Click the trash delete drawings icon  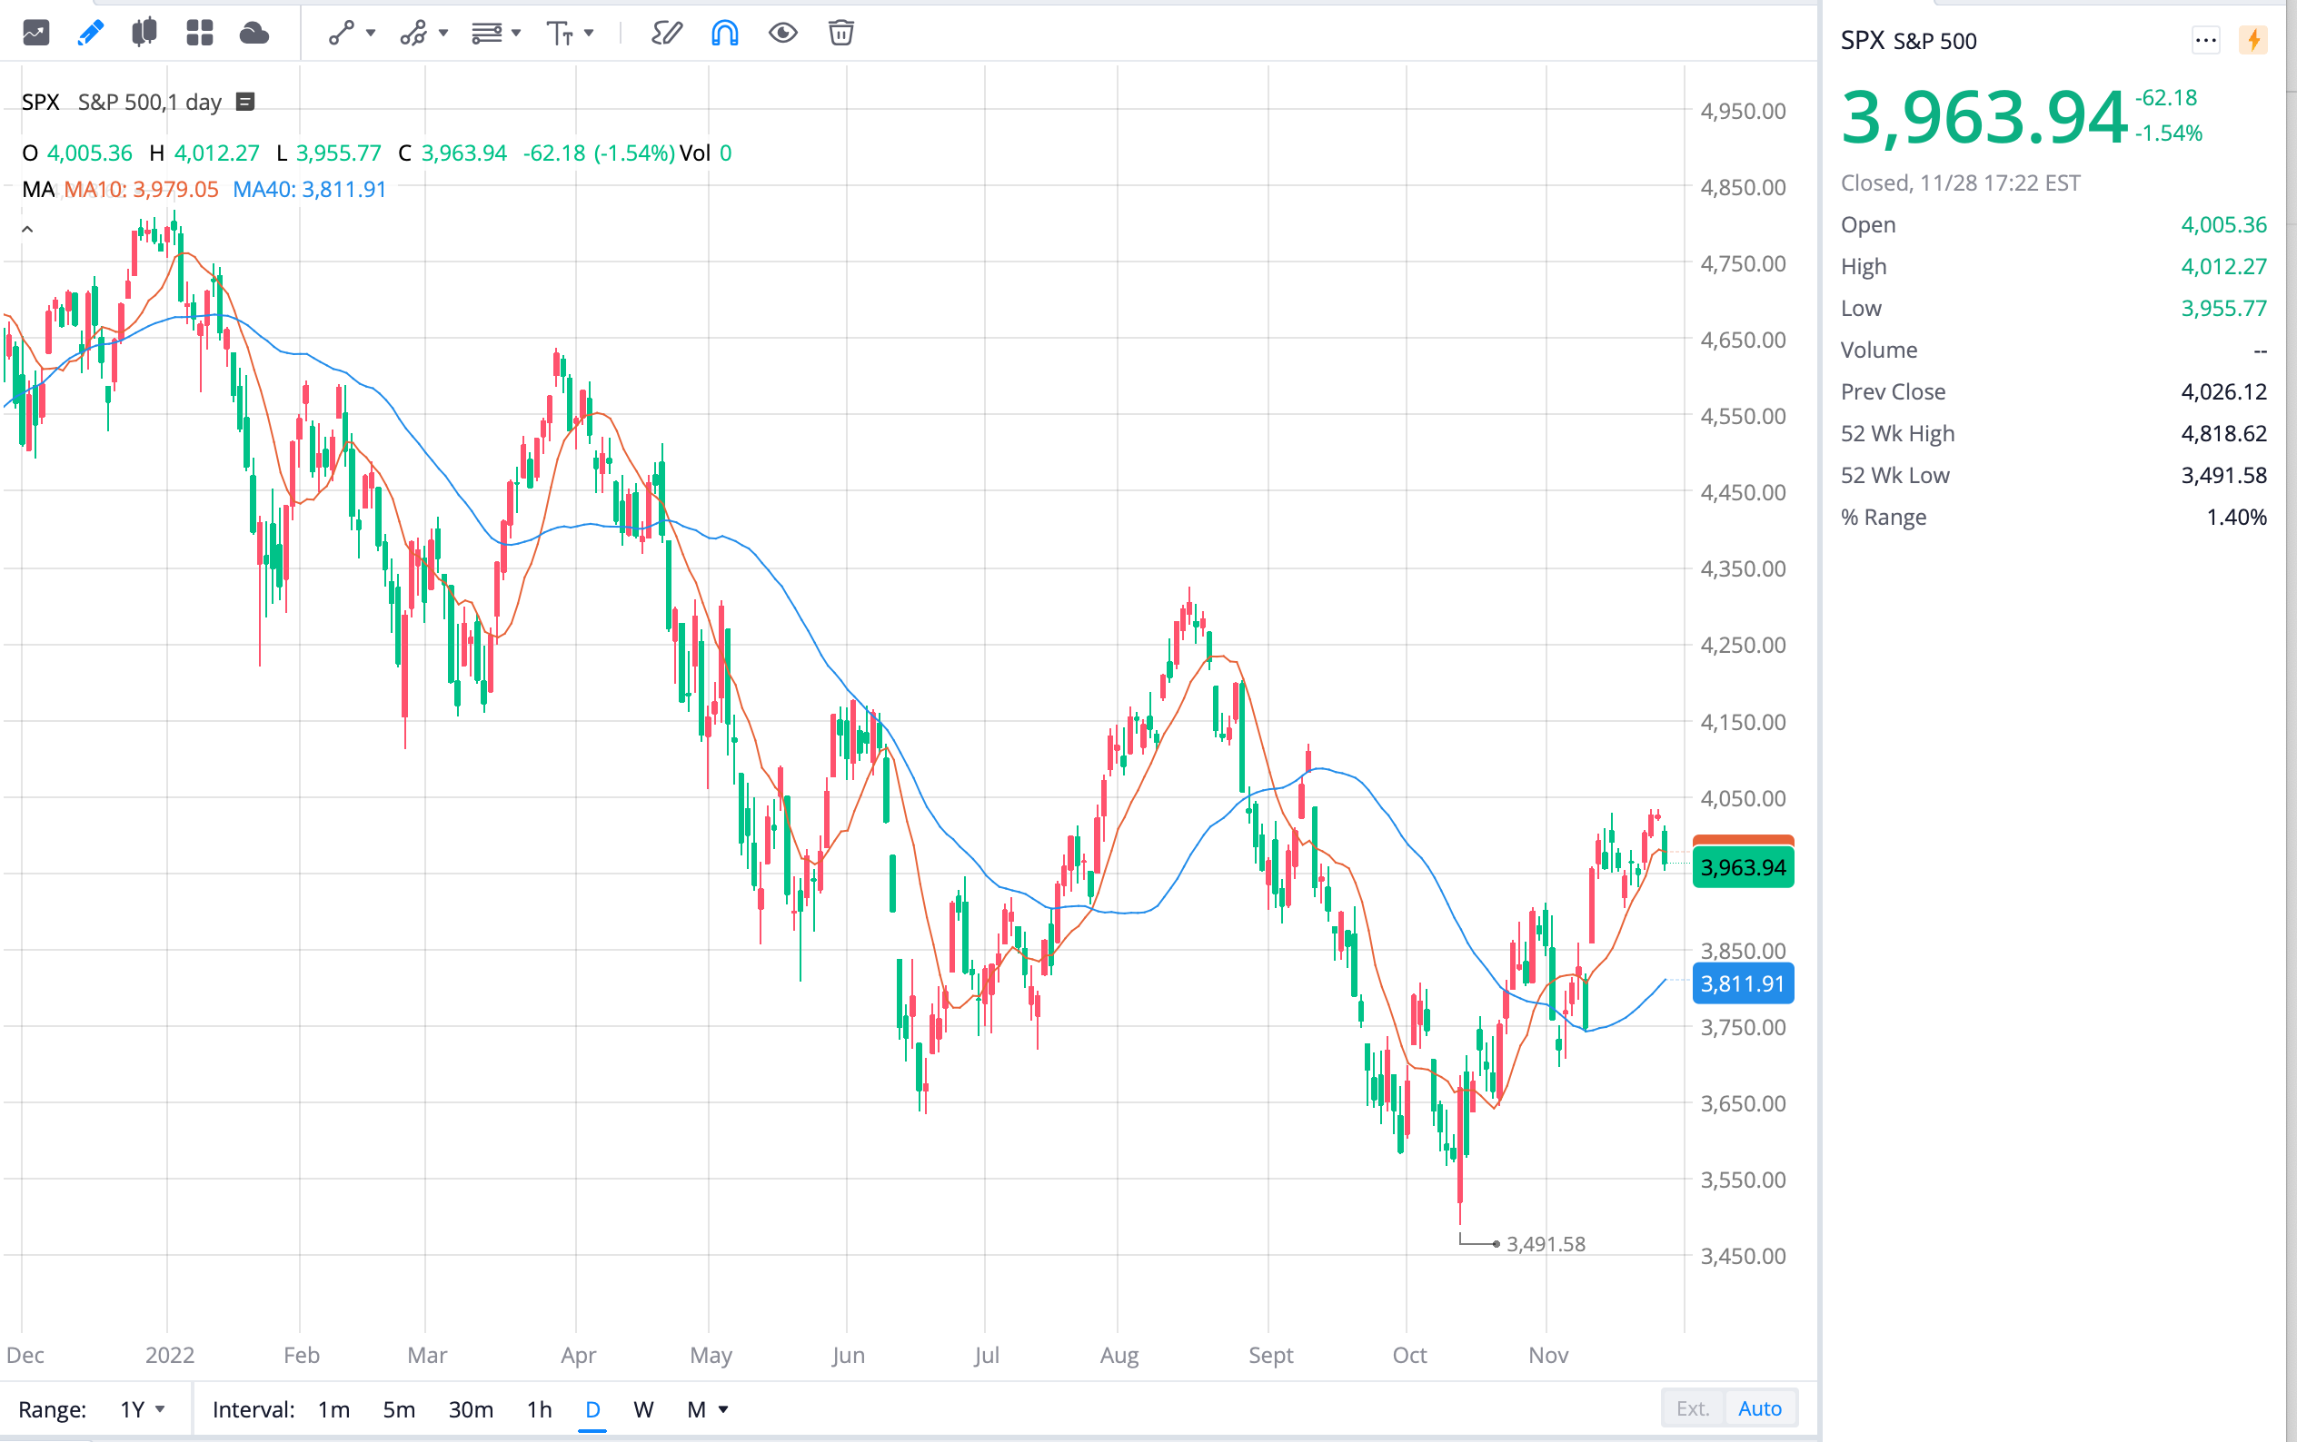pyautogui.click(x=841, y=34)
